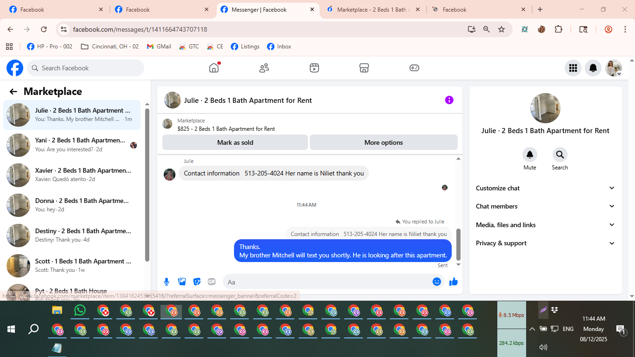Click the quoted reply contact information bubble
Screen dimensions: 635x357
click(x=368, y=234)
